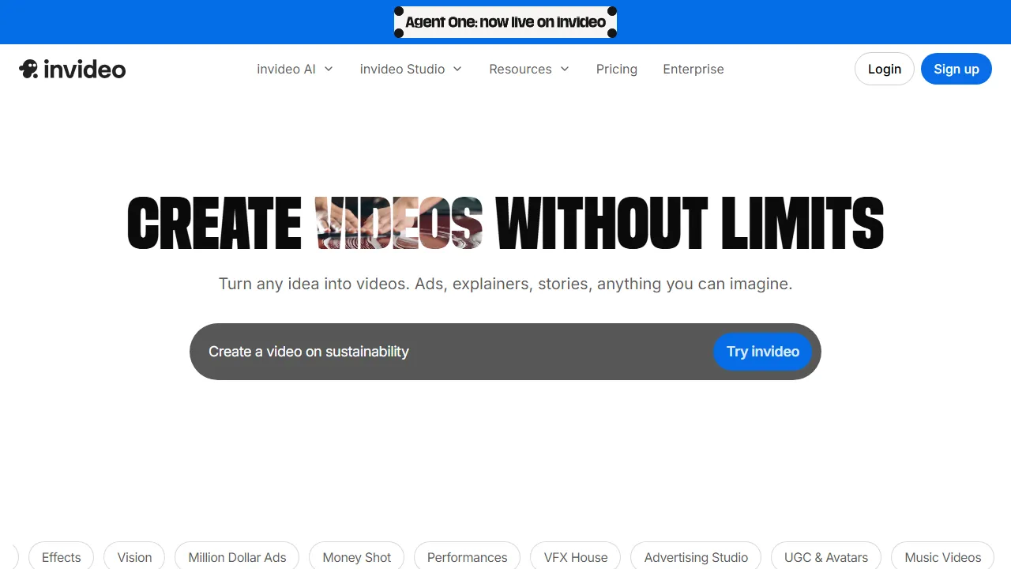Click the Try invideo button
The image size is (1011, 569).
[x=763, y=352]
